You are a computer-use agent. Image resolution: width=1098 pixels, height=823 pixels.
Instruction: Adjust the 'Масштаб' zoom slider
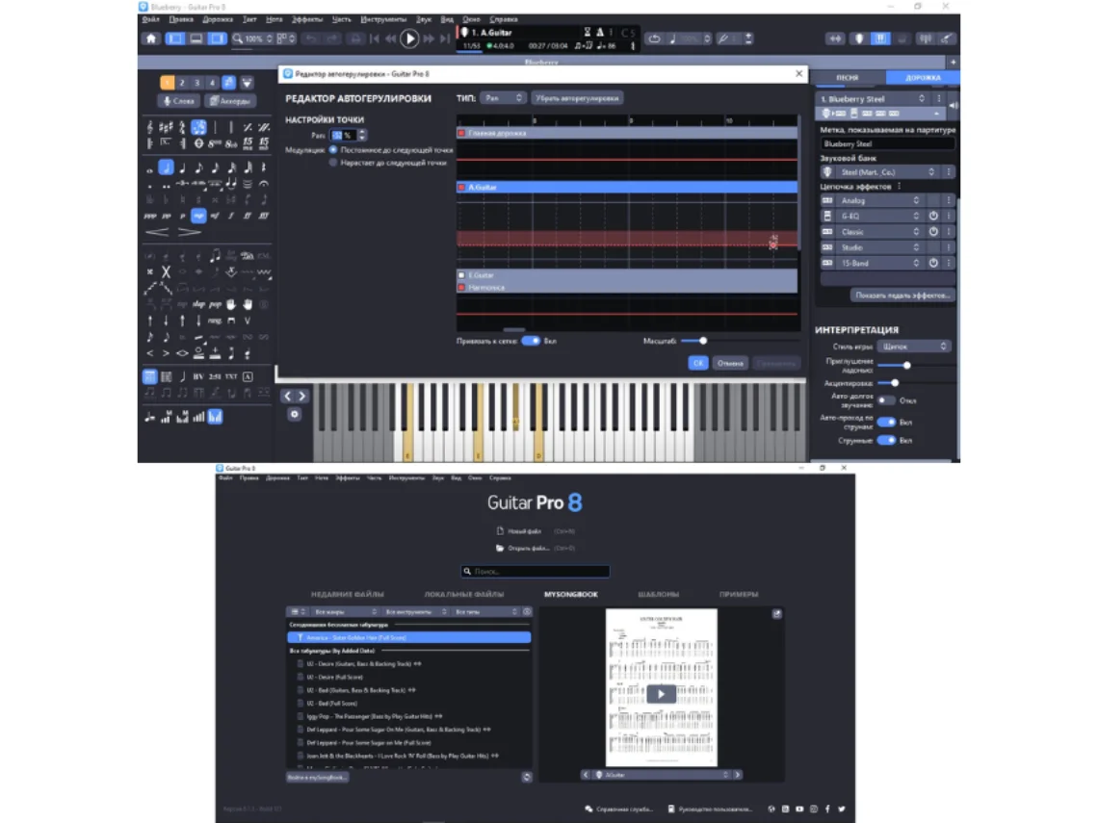703,341
